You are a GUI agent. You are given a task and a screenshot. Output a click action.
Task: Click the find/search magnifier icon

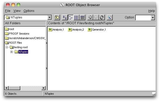(x=110, y=17)
